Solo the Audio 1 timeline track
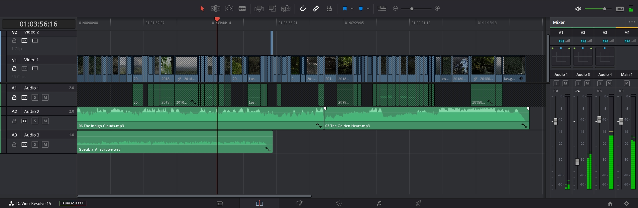This screenshot has height=208, width=638. (35, 97)
